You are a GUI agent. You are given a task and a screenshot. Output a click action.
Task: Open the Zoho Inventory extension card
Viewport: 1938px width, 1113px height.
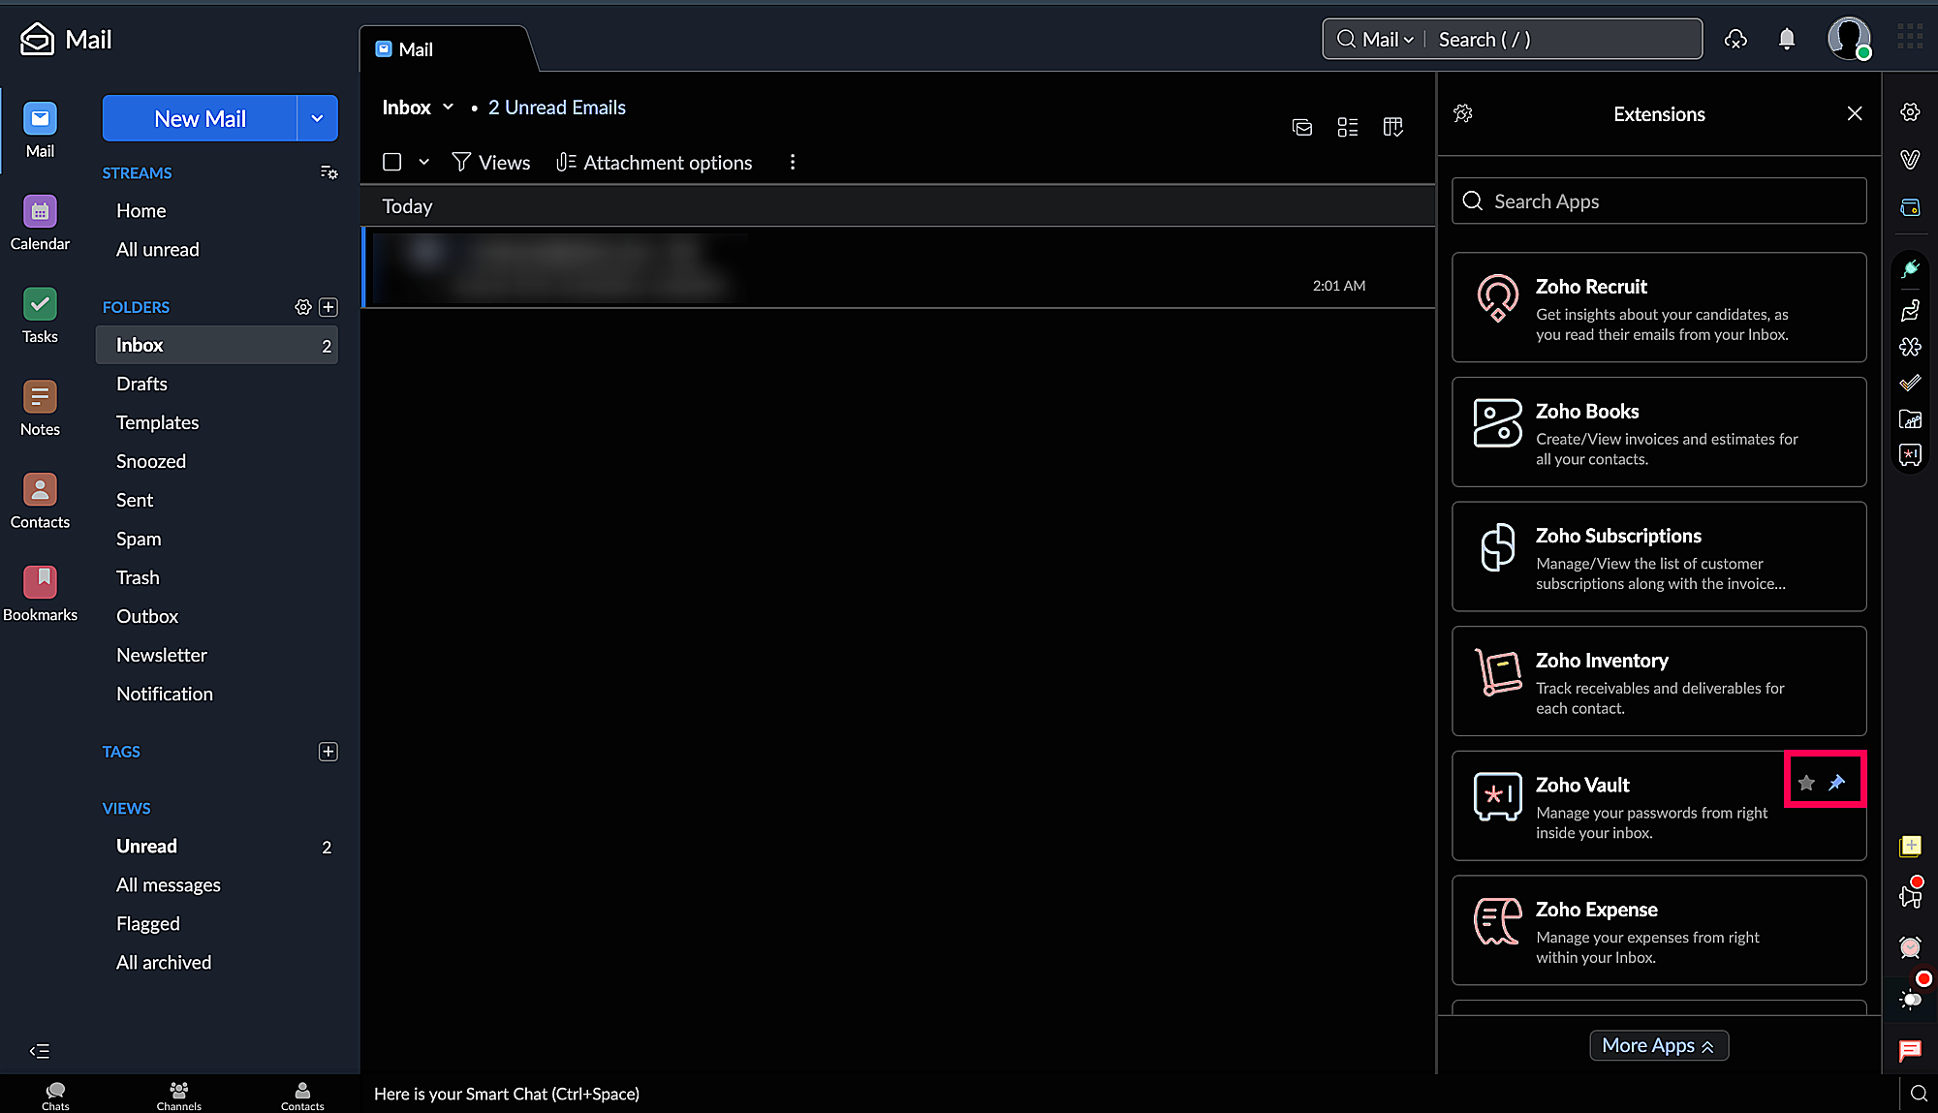[1659, 681]
